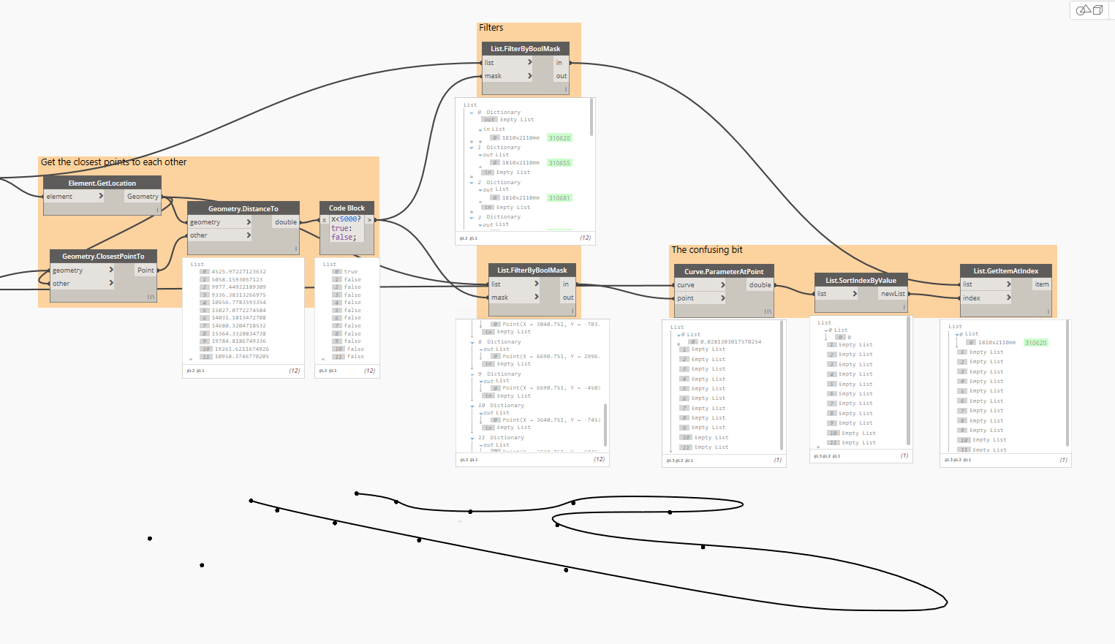Select the List.SortIndexByValue node header
The height and width of the screenshot is (644, 1115).
861,280
